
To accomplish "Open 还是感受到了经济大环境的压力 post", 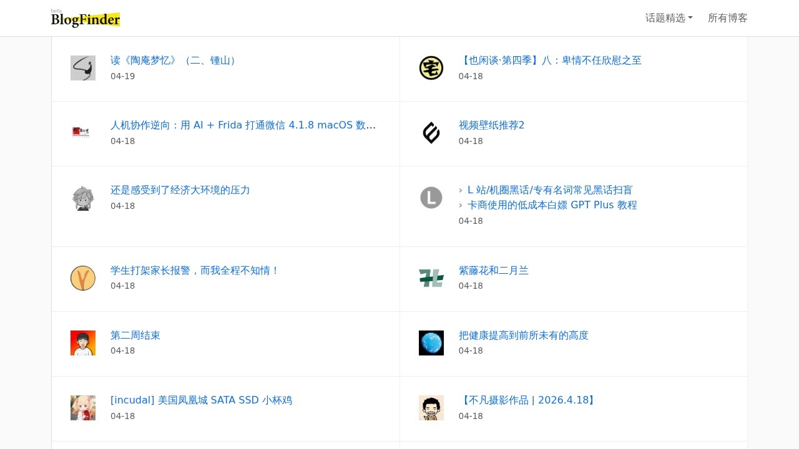I will point(180,190).
